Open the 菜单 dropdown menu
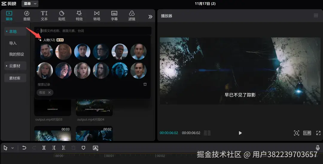The height and width of the screenshot is (164, 323). [x=30, y=4]
